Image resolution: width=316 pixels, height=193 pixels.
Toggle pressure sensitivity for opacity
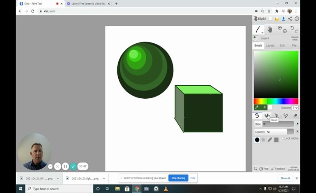pyautogui.click(x=297, y=132)
